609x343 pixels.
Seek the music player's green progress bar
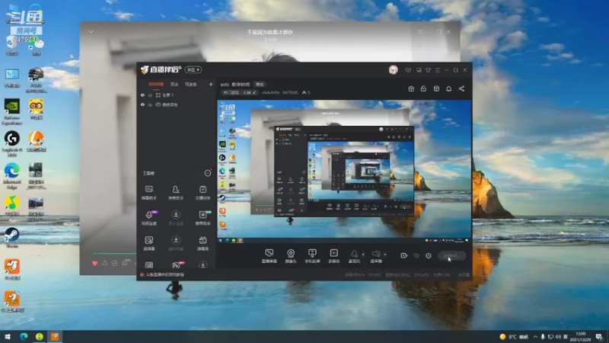point(114,254)
